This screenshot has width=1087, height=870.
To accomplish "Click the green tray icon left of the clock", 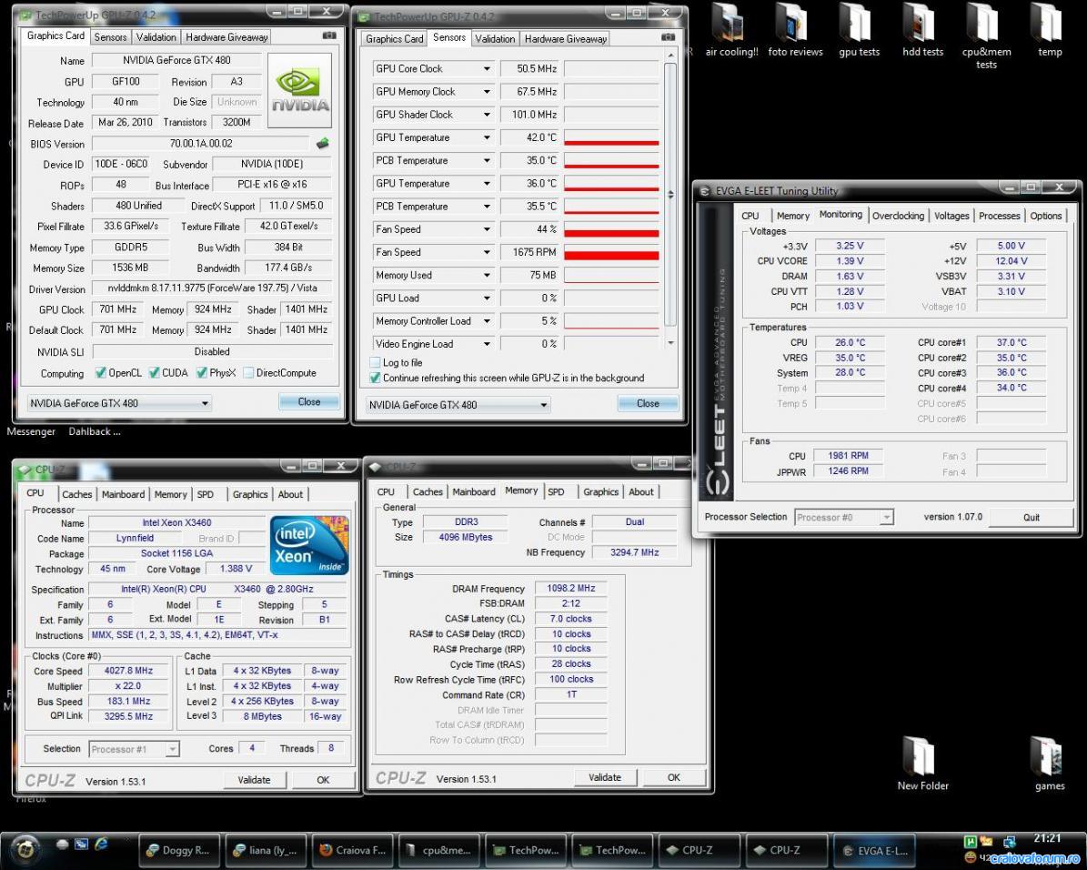I will coord(971,843).
